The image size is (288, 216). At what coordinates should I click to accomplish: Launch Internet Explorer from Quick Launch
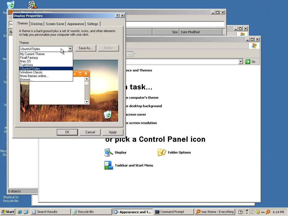tap(20, 212)
